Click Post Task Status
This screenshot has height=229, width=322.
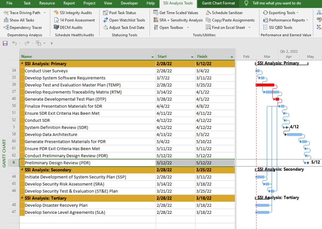click(119, 13)
